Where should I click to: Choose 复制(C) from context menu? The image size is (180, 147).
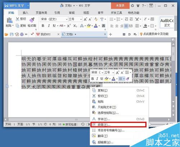pyautogui.click(x=119, y=90)
